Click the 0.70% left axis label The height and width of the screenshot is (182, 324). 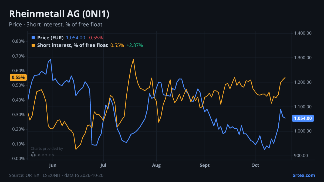point(18,56)
